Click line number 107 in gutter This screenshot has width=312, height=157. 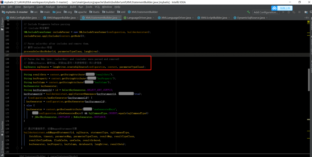7,55
